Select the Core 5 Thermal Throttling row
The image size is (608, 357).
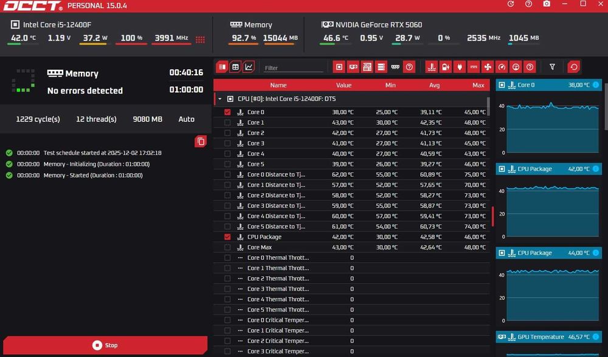pos(351,310)
